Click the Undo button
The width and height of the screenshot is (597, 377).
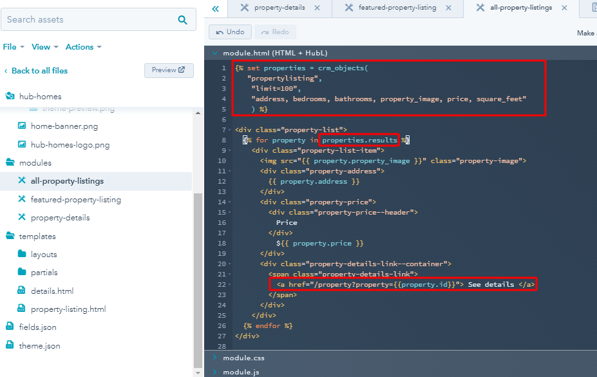pos(230,32)
